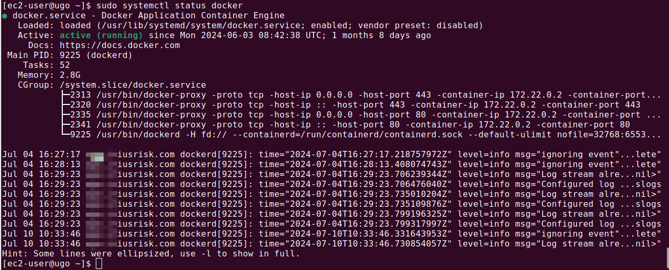This screenshot has width=669, height=270.
Task: Select the process tree entry 2335 docker-proxy
Action: point(361,115)
